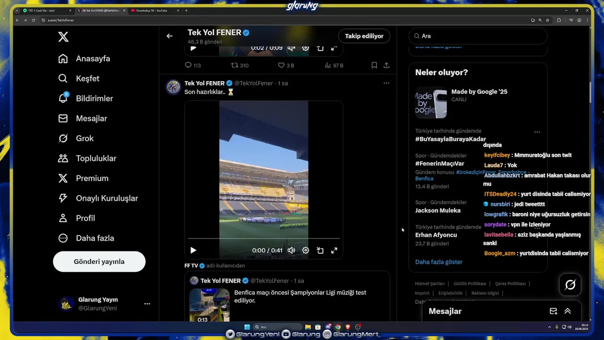Open #BuYasaylaBurayaKadar trend

(451, 139)
